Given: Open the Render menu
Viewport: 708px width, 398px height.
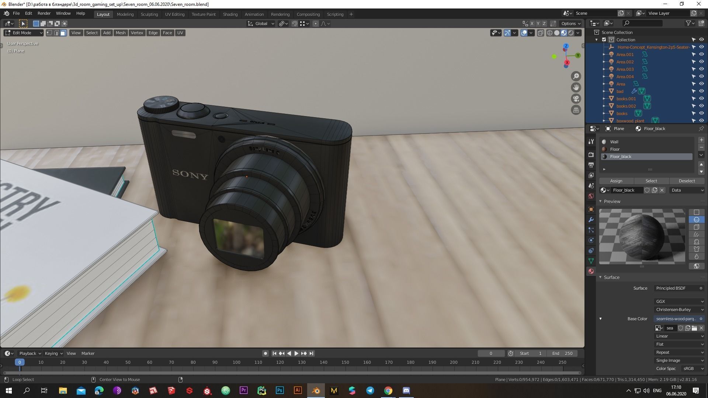Looking at the screenshot, I should (x=44, y=13).
